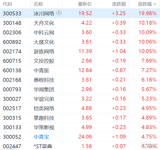This screenshot has height=150, width=160.
Task: Select stock code 300148
Action: (12, 23)
